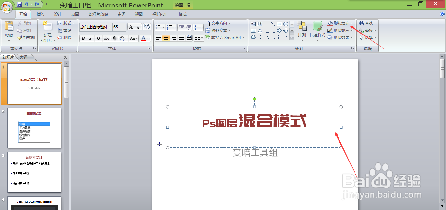Toggle italic formatting

coord(91,38)
